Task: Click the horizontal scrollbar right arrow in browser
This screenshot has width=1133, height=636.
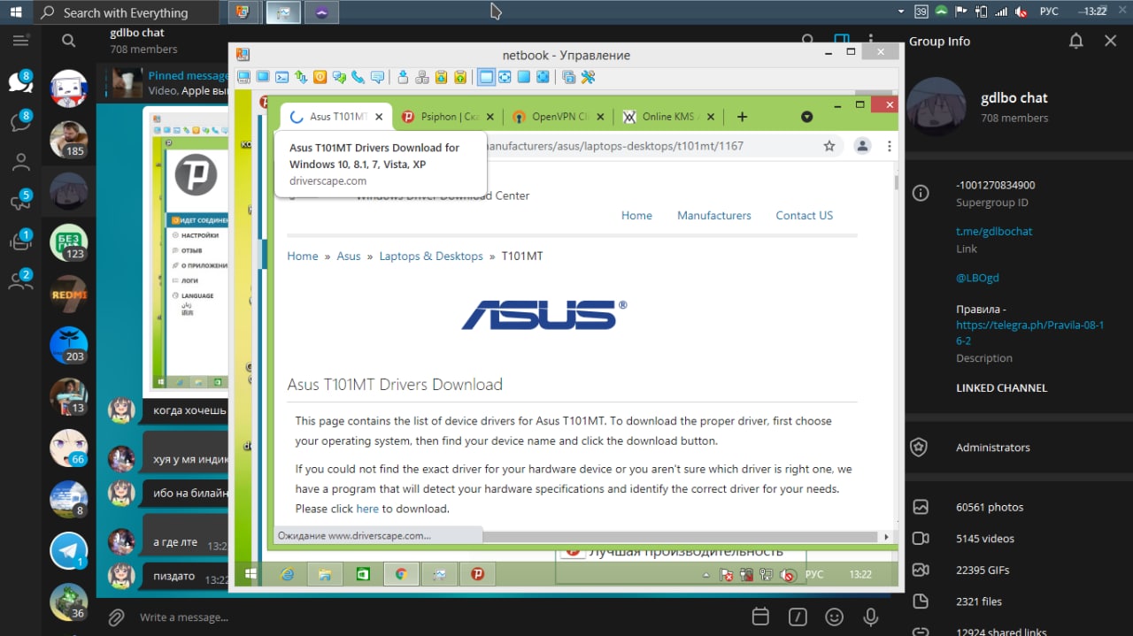Action: tap(886, 536)
